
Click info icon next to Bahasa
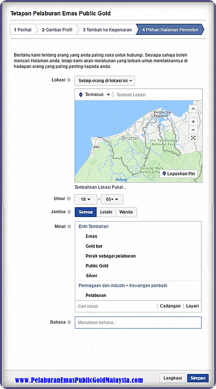coord(69,322)
